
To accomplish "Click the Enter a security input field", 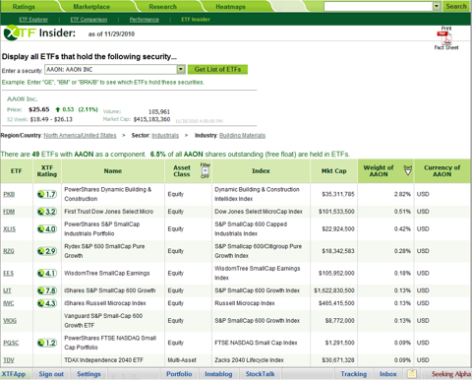I will point(111,69).
